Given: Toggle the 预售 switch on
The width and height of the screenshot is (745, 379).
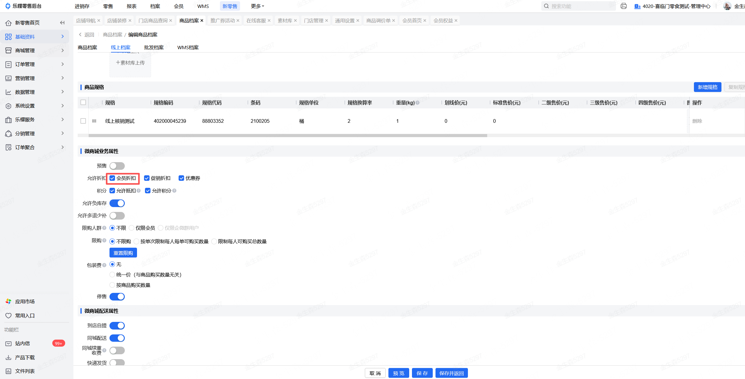Looking at the screenshot, I should tap(117, 166).
